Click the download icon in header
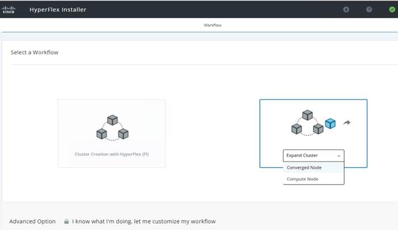 346,10
